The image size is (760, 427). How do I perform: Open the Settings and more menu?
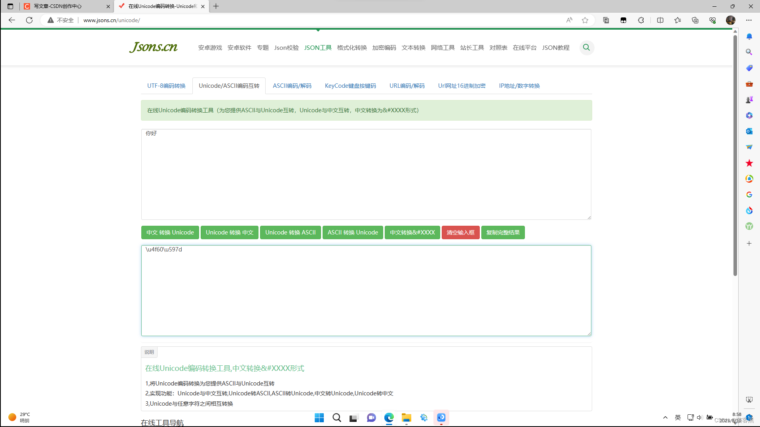[x=749, y=20]
